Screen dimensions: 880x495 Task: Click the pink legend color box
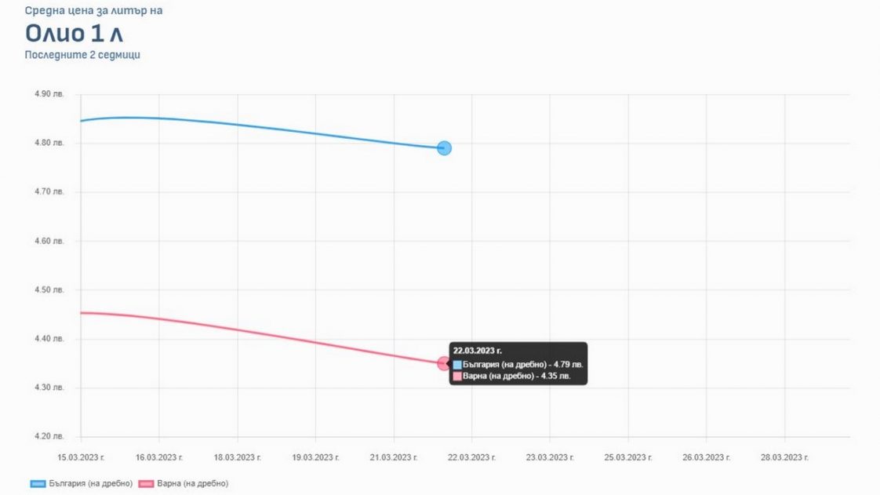[x=145, y=483]
